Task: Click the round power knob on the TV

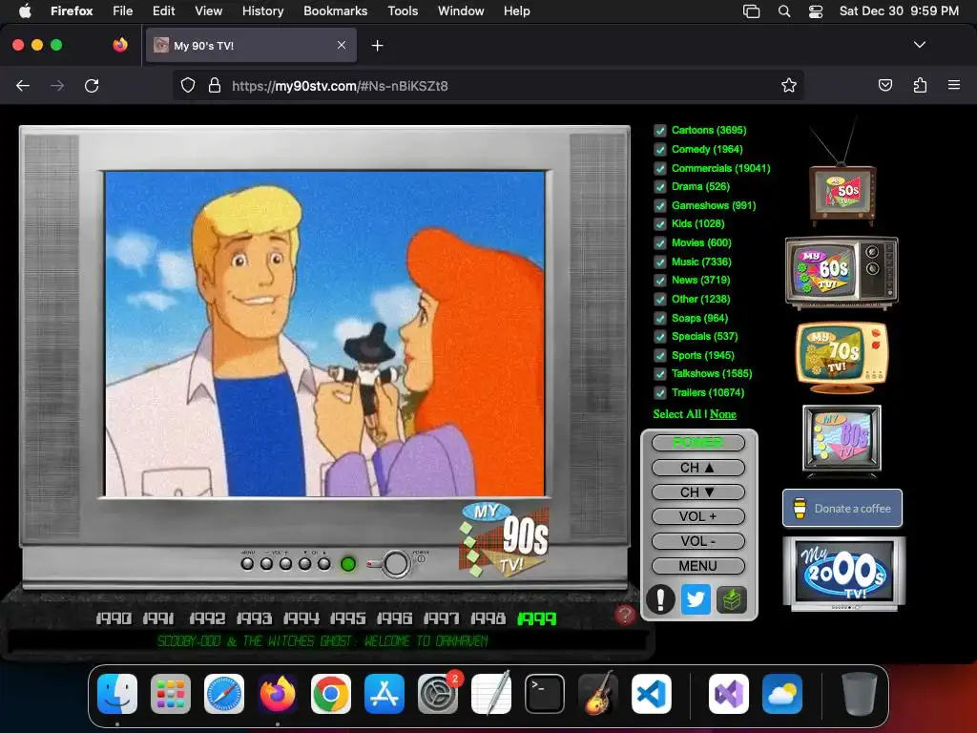Action: pos(395,564)
